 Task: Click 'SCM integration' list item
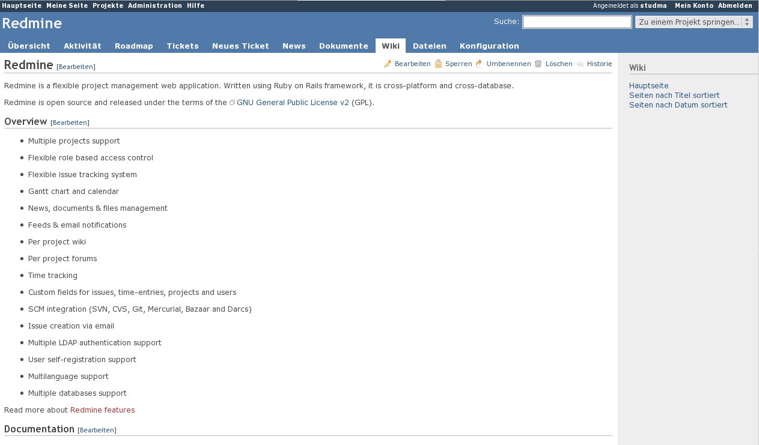point(140,309)
